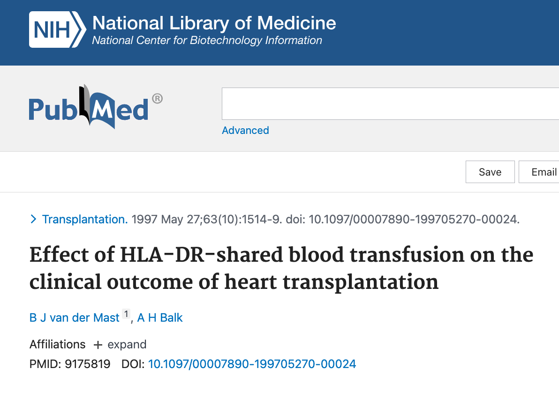Click the chevron before Transplantation journal link
The image size is (559, 398).
point(33,219)
